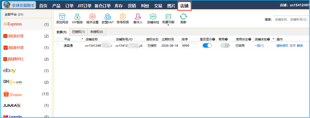Open the 店铺 menu
This screenshot has height=118, width=310.
tap(184, 6)
